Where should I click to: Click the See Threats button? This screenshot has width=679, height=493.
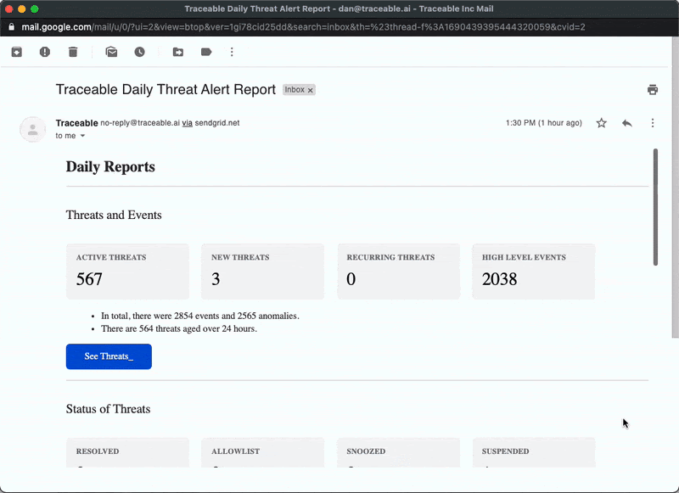109,356
